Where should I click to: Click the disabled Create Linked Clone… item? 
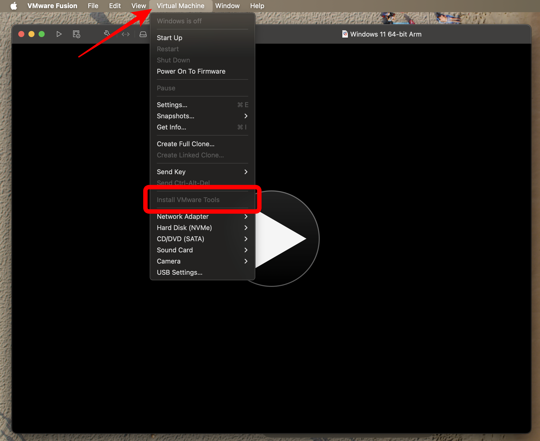click(202, 155)
